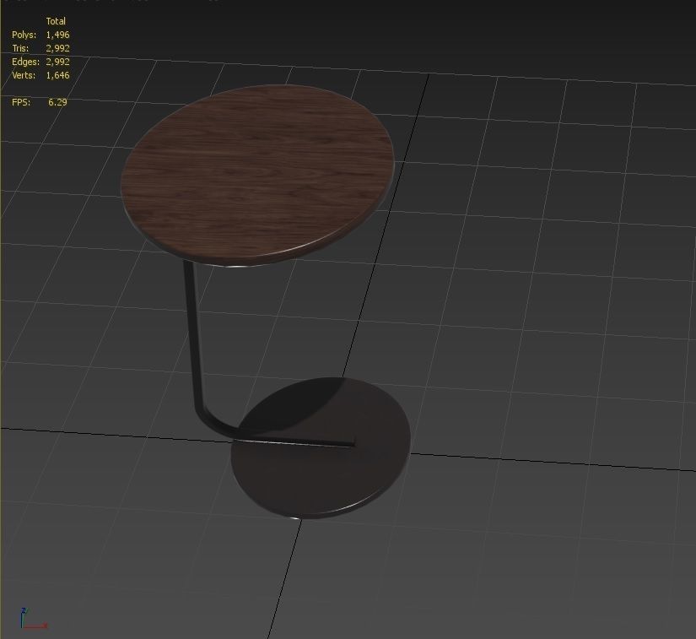The height and width of the screenshot is (639, 696).
Task: Click the Total statistics column header
Action: tap(56, 21)
